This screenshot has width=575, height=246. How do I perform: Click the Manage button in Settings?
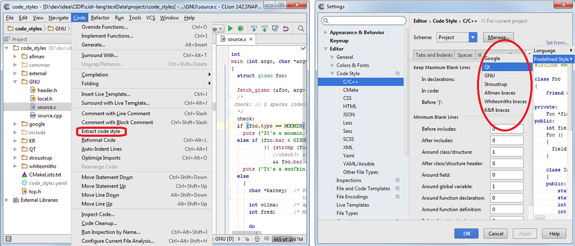(x=499, y=37)
